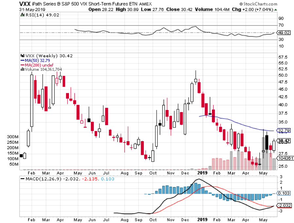
Task: Click the green up arrow beside Chg +7.04%
Action: click(275, 9)
